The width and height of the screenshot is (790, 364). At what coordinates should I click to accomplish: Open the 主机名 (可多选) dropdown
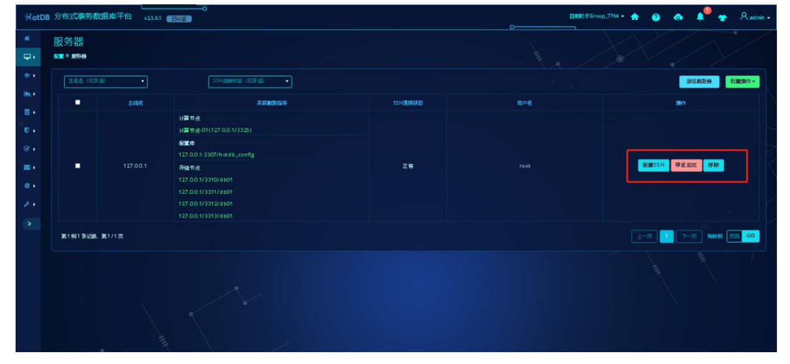tap(106, 81)
